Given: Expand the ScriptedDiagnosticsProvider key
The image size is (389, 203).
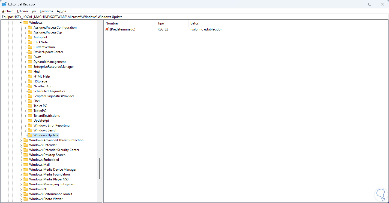Looking at the screenshot, I should (26, 96).
